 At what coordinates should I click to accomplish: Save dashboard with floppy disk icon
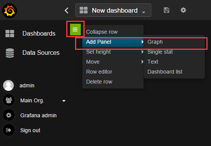pos(167,10)
